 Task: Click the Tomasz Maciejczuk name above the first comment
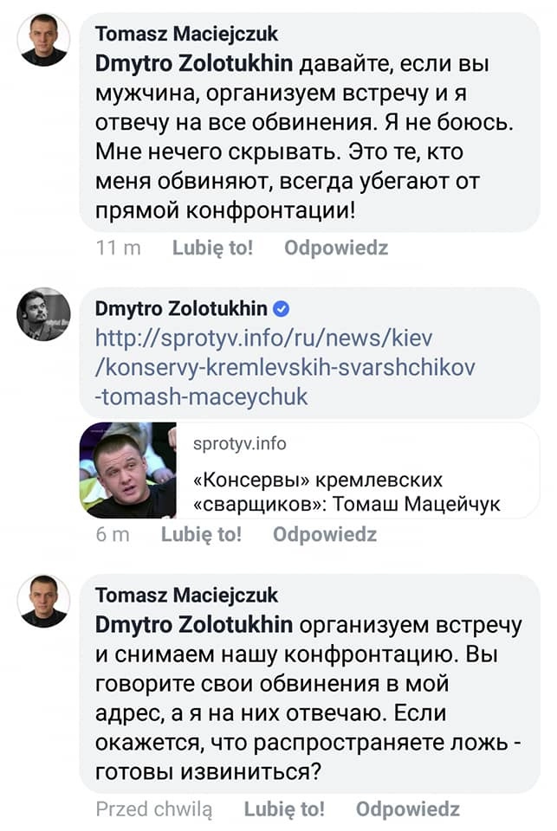point(187,35)
